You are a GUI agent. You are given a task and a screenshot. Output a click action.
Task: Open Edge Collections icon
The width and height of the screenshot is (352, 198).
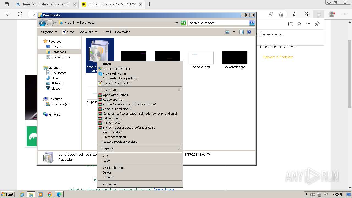[x=307, y=14]
